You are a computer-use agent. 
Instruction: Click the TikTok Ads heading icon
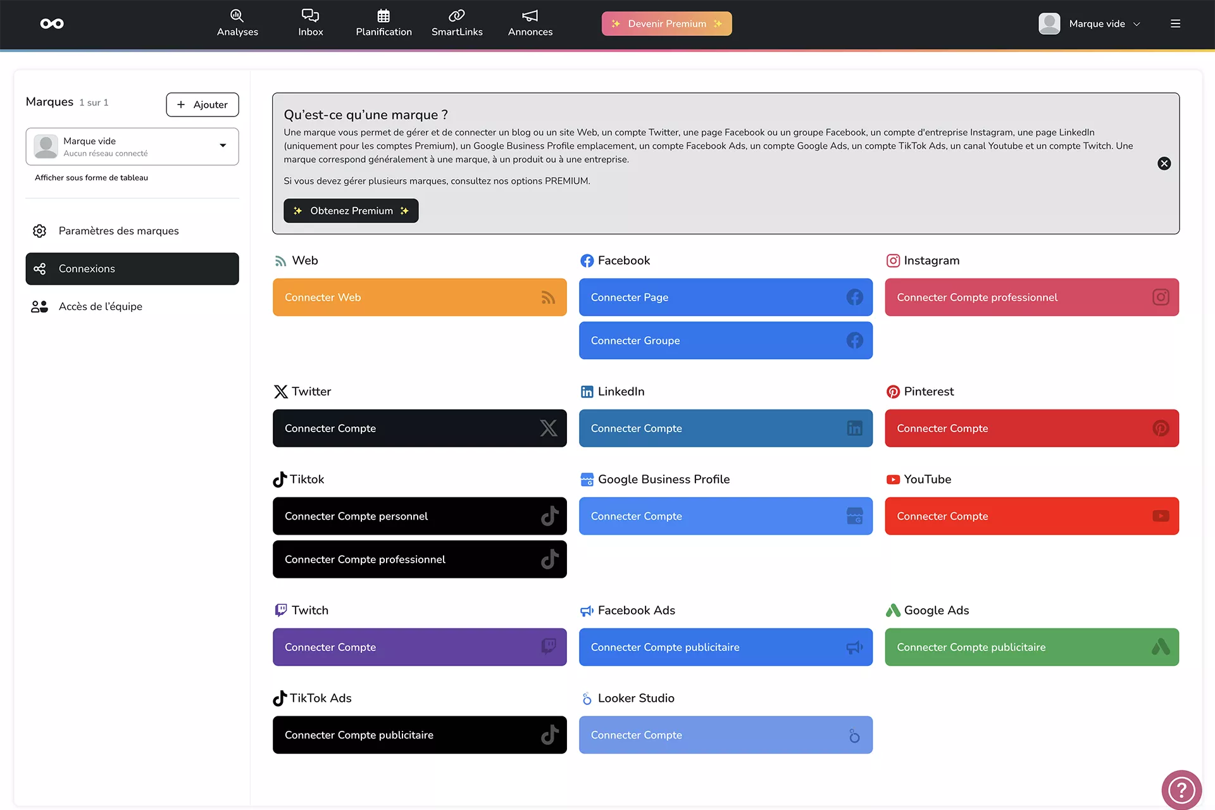(280, 699)
